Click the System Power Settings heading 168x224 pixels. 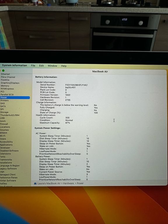point(48,128)
